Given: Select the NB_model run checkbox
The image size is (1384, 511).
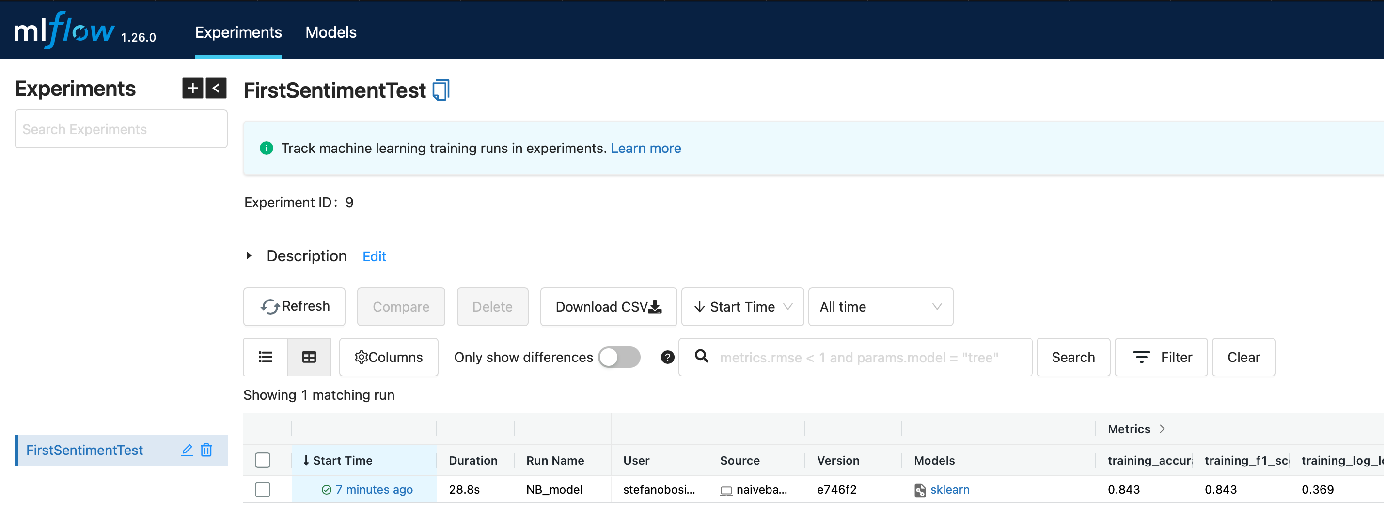Looking at the screenshot, I should (x=263, y=490).
